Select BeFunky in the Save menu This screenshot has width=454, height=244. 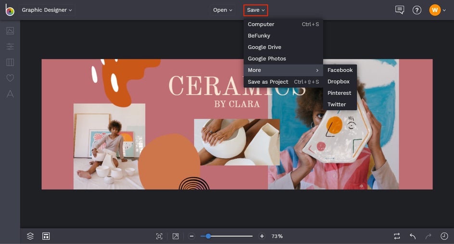pos(283,36)
